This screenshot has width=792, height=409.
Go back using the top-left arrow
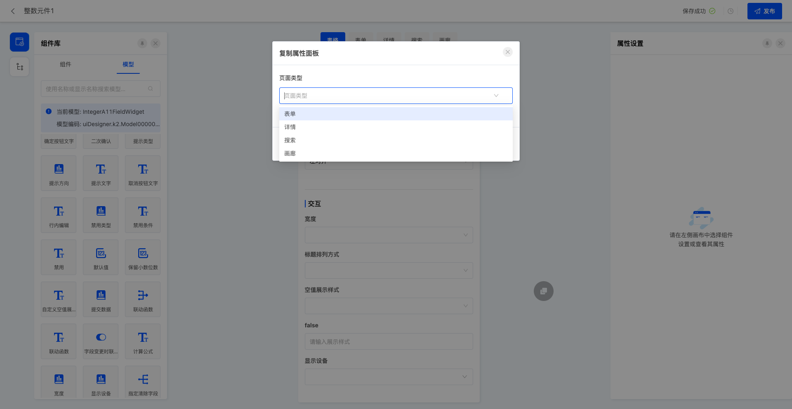coord(13,11)
